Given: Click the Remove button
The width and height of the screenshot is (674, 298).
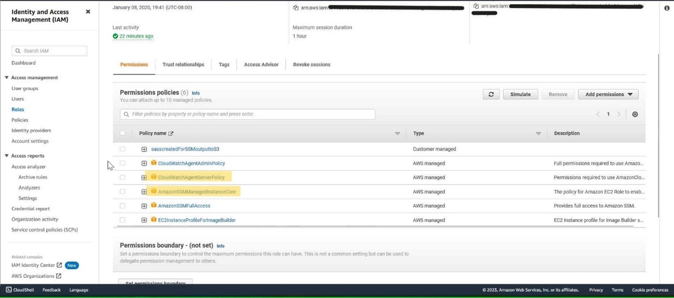Looking at the screenshot, I should pos(558,94).
